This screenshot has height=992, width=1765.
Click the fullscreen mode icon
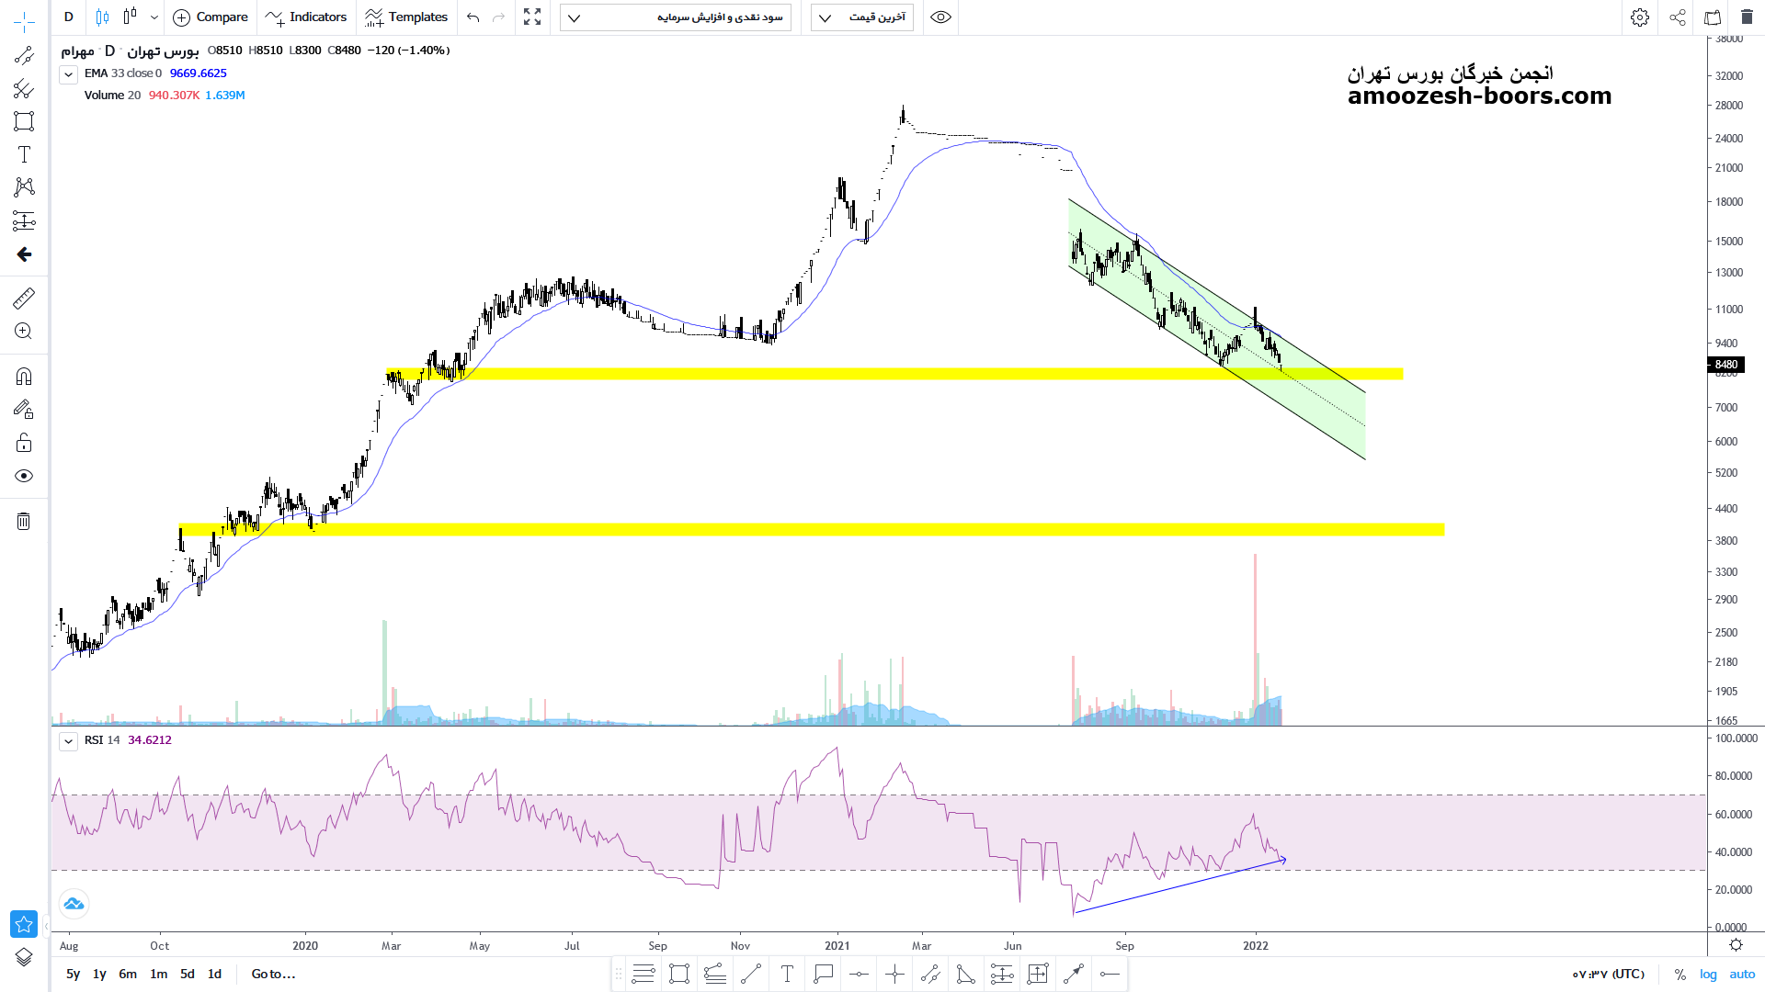[532, 17]
